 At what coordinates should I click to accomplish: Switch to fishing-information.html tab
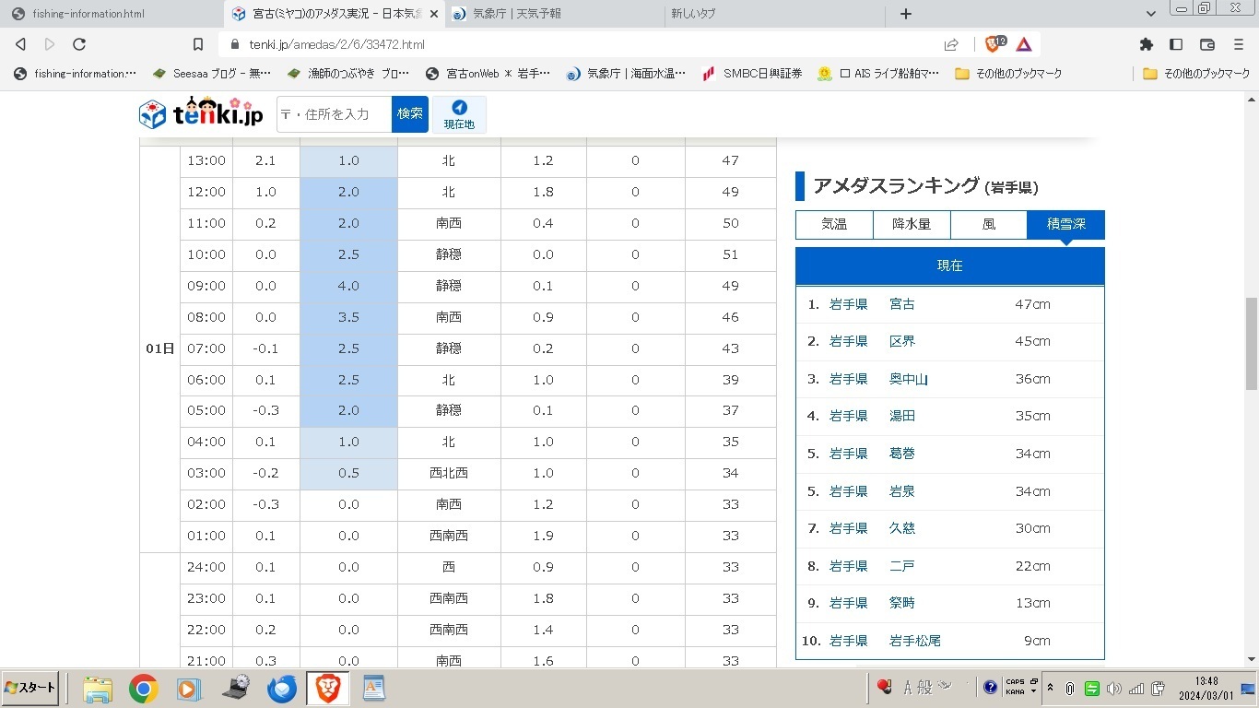point(111,14)
